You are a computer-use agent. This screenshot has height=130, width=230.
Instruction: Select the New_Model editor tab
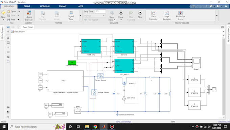click(28, 27)
